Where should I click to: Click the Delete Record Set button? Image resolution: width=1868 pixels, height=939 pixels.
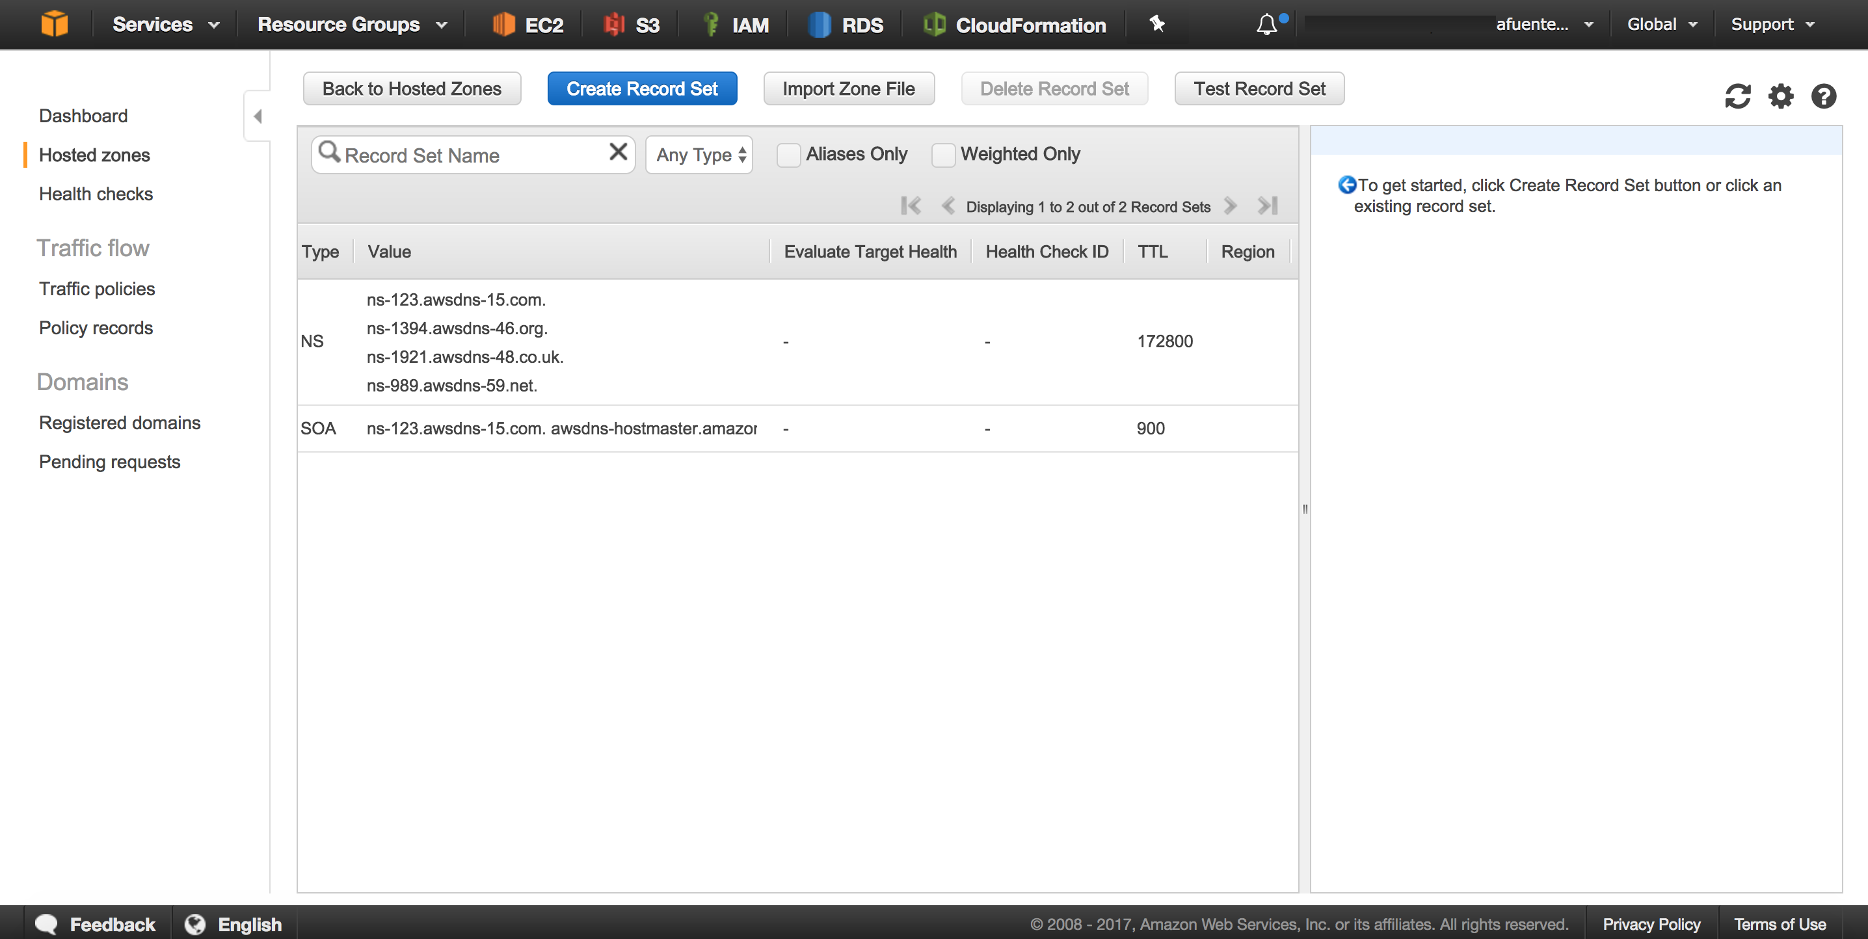click(x=1054, y=88)
